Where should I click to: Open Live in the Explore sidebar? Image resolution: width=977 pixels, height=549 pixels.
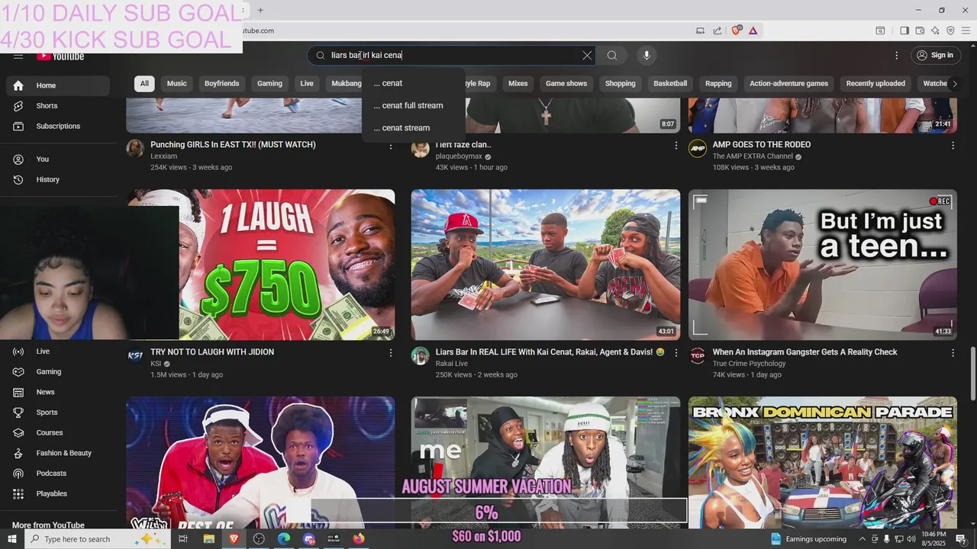click(58, 352)
